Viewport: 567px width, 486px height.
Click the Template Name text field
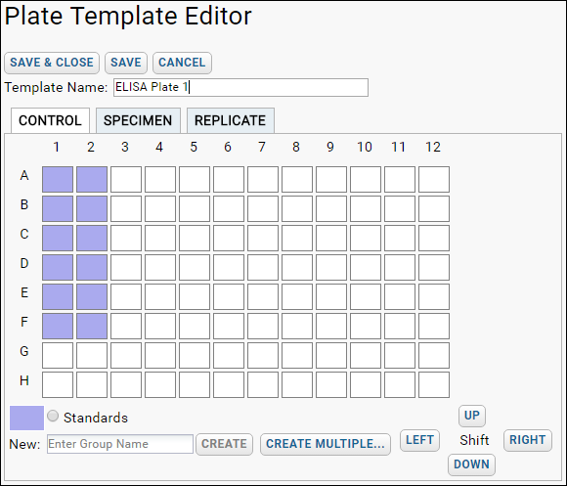pos(240,87)
